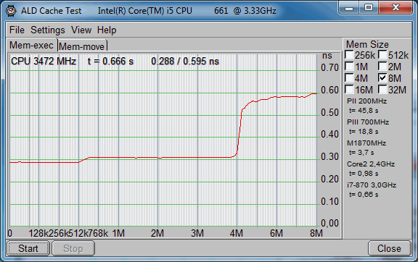
Task: Click the Close button at bottom right
Action: [x=389, y=248]
